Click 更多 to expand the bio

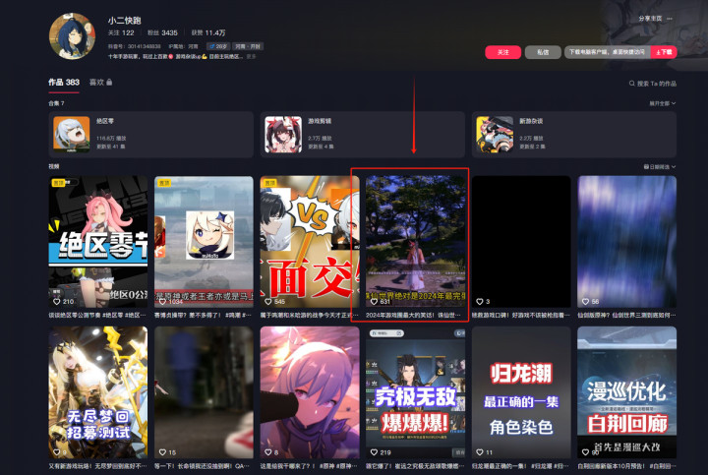point(251,57)
